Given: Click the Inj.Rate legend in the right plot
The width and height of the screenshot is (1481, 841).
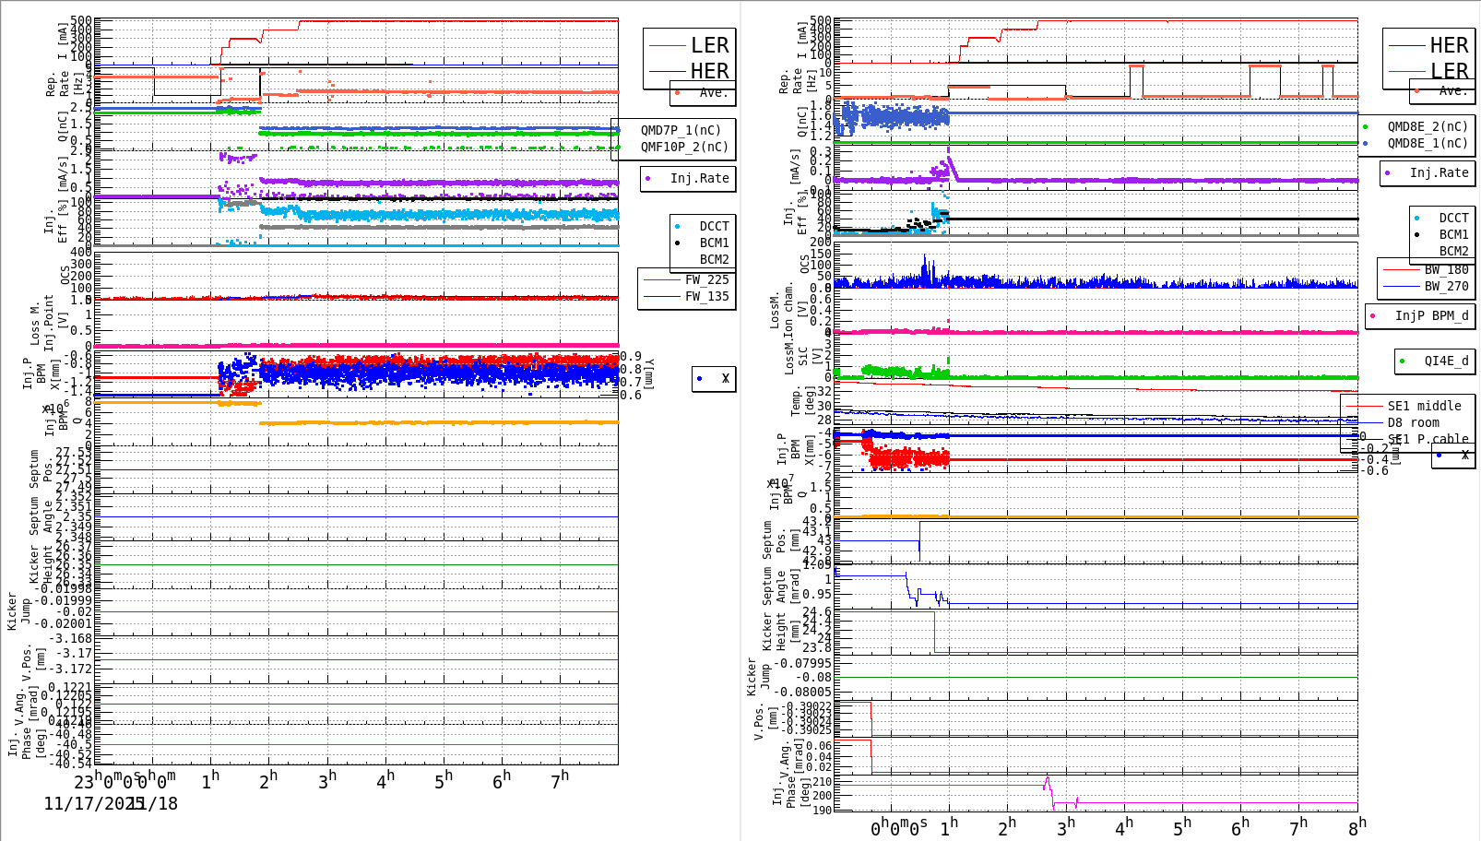Looking at the screenshot, I should coord(1440,172).
